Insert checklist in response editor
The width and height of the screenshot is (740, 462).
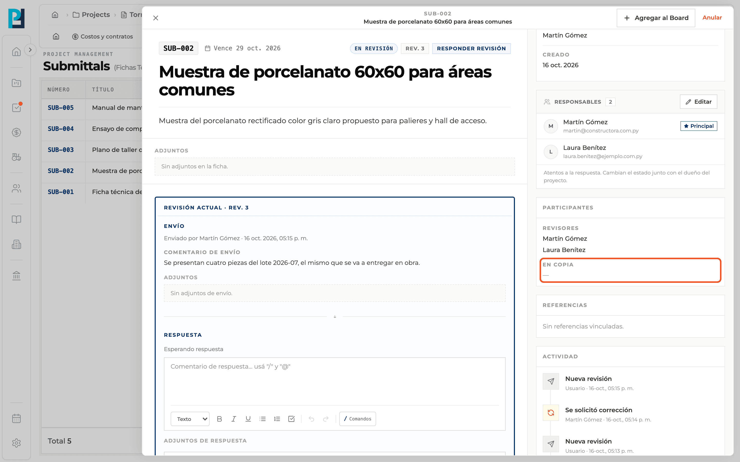(291, 419)
